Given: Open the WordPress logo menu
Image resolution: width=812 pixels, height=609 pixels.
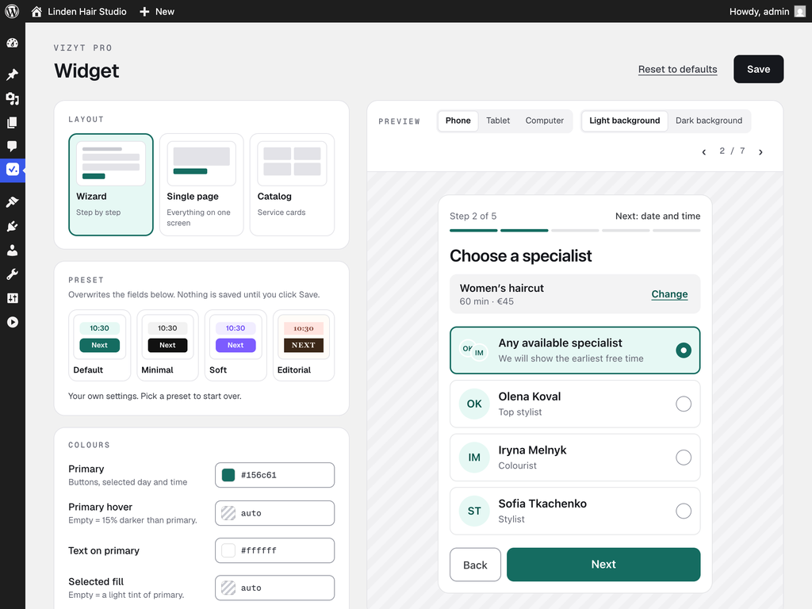Looking at the screenshot, I should point(12,11).
